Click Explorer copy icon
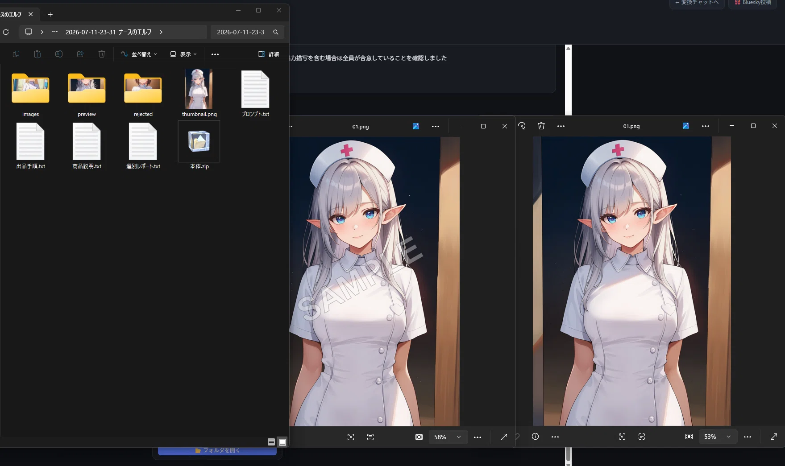Screen dimensions: 785x466 click(16, 54)
